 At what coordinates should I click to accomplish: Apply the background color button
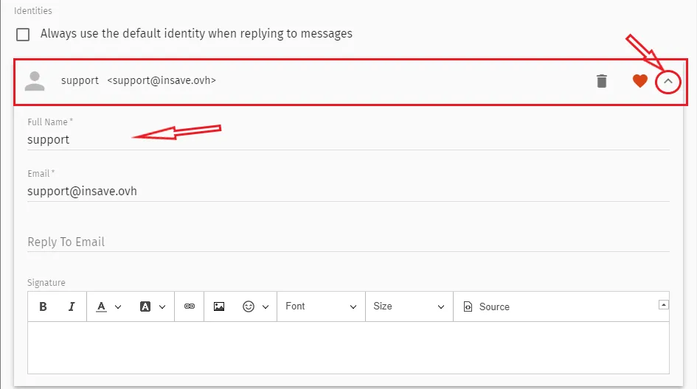coord(145,306)
